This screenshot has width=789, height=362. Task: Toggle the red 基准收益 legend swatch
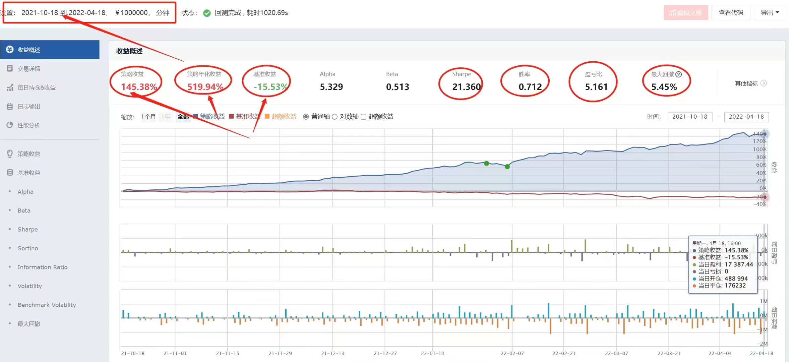231,116
